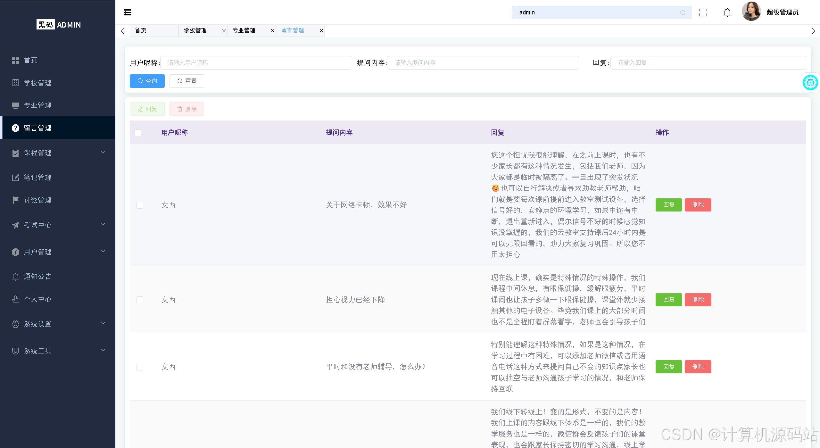
Task: Click the 用户昵称 input field
Action: click(x=255, y=62)
